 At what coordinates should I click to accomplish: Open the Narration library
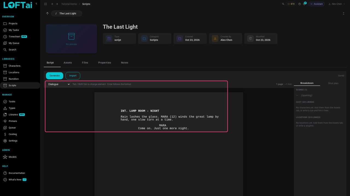tap(20, 79)
